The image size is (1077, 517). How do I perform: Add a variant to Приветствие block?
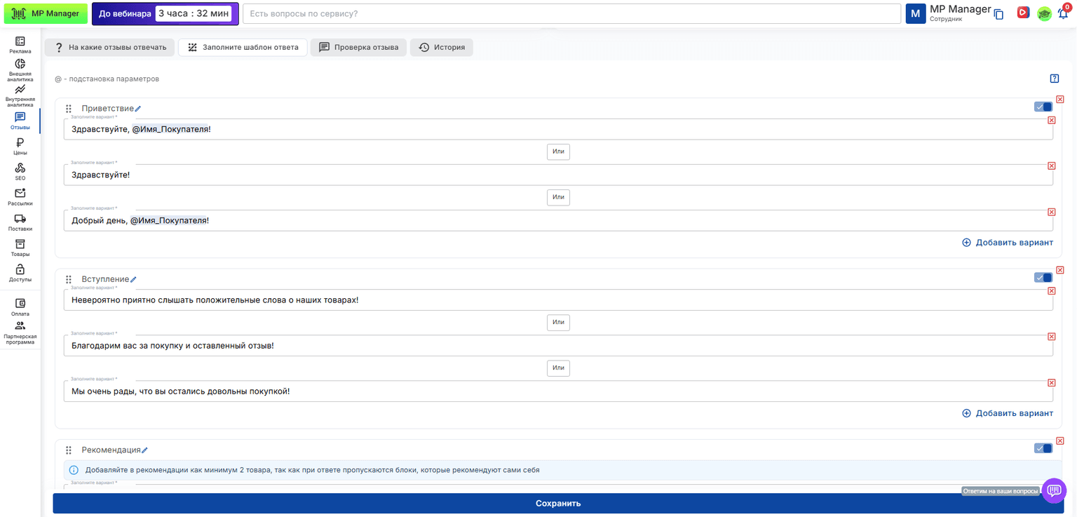(1008, 243)
